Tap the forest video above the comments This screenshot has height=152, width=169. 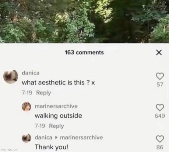coord(85,22)
